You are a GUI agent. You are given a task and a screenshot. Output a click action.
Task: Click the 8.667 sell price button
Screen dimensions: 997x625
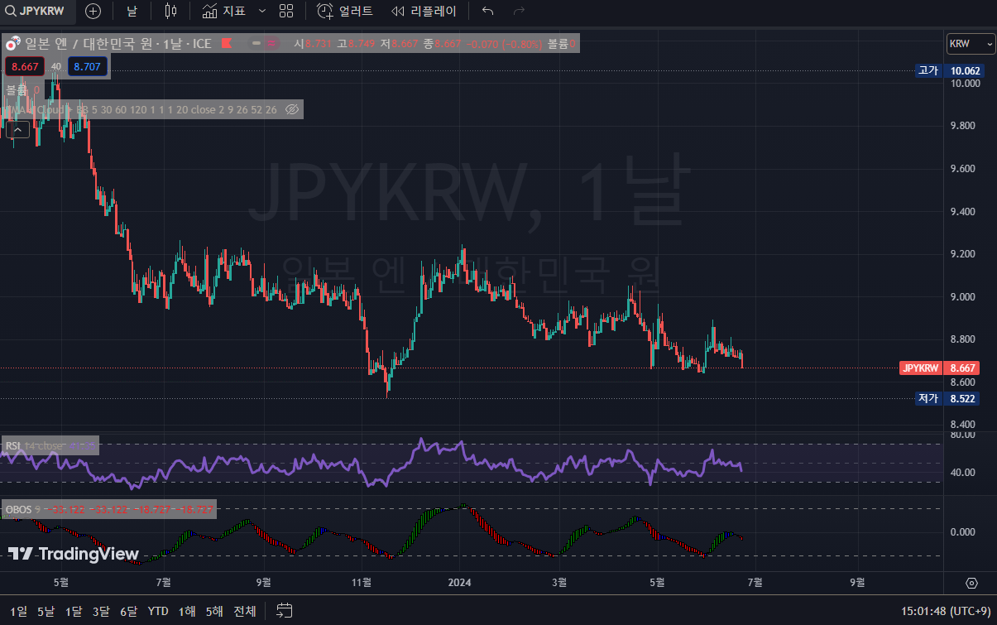click(25, 66)
